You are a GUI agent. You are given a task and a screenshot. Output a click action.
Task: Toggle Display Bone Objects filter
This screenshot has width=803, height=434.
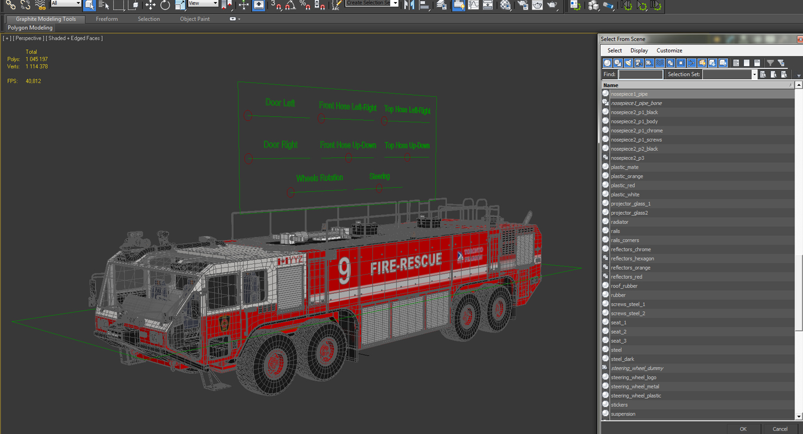pyautogui.click(x=691, y=63)
